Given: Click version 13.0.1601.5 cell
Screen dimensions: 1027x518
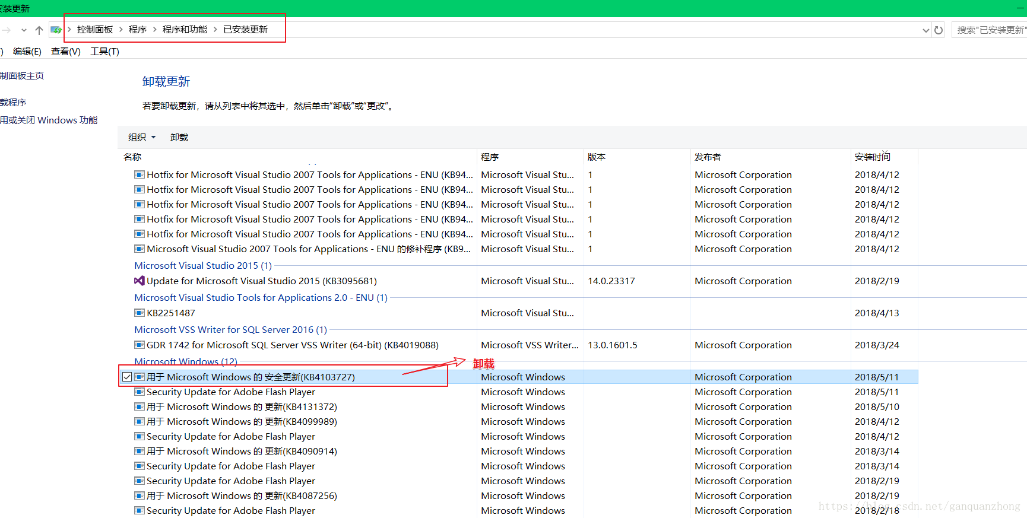Looking at the screenshot, I should point(613,345).
